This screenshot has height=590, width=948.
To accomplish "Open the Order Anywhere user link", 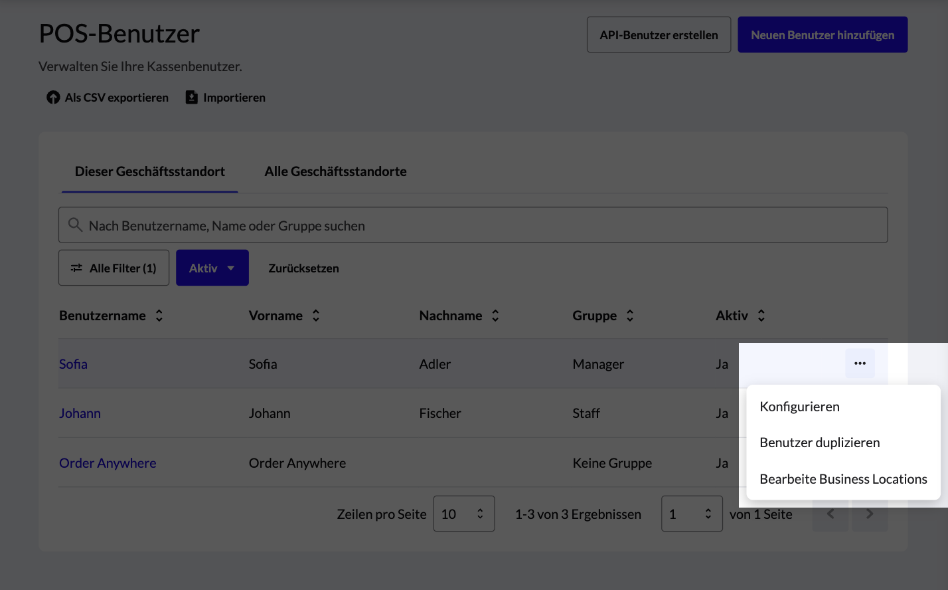I will [108, 463].
